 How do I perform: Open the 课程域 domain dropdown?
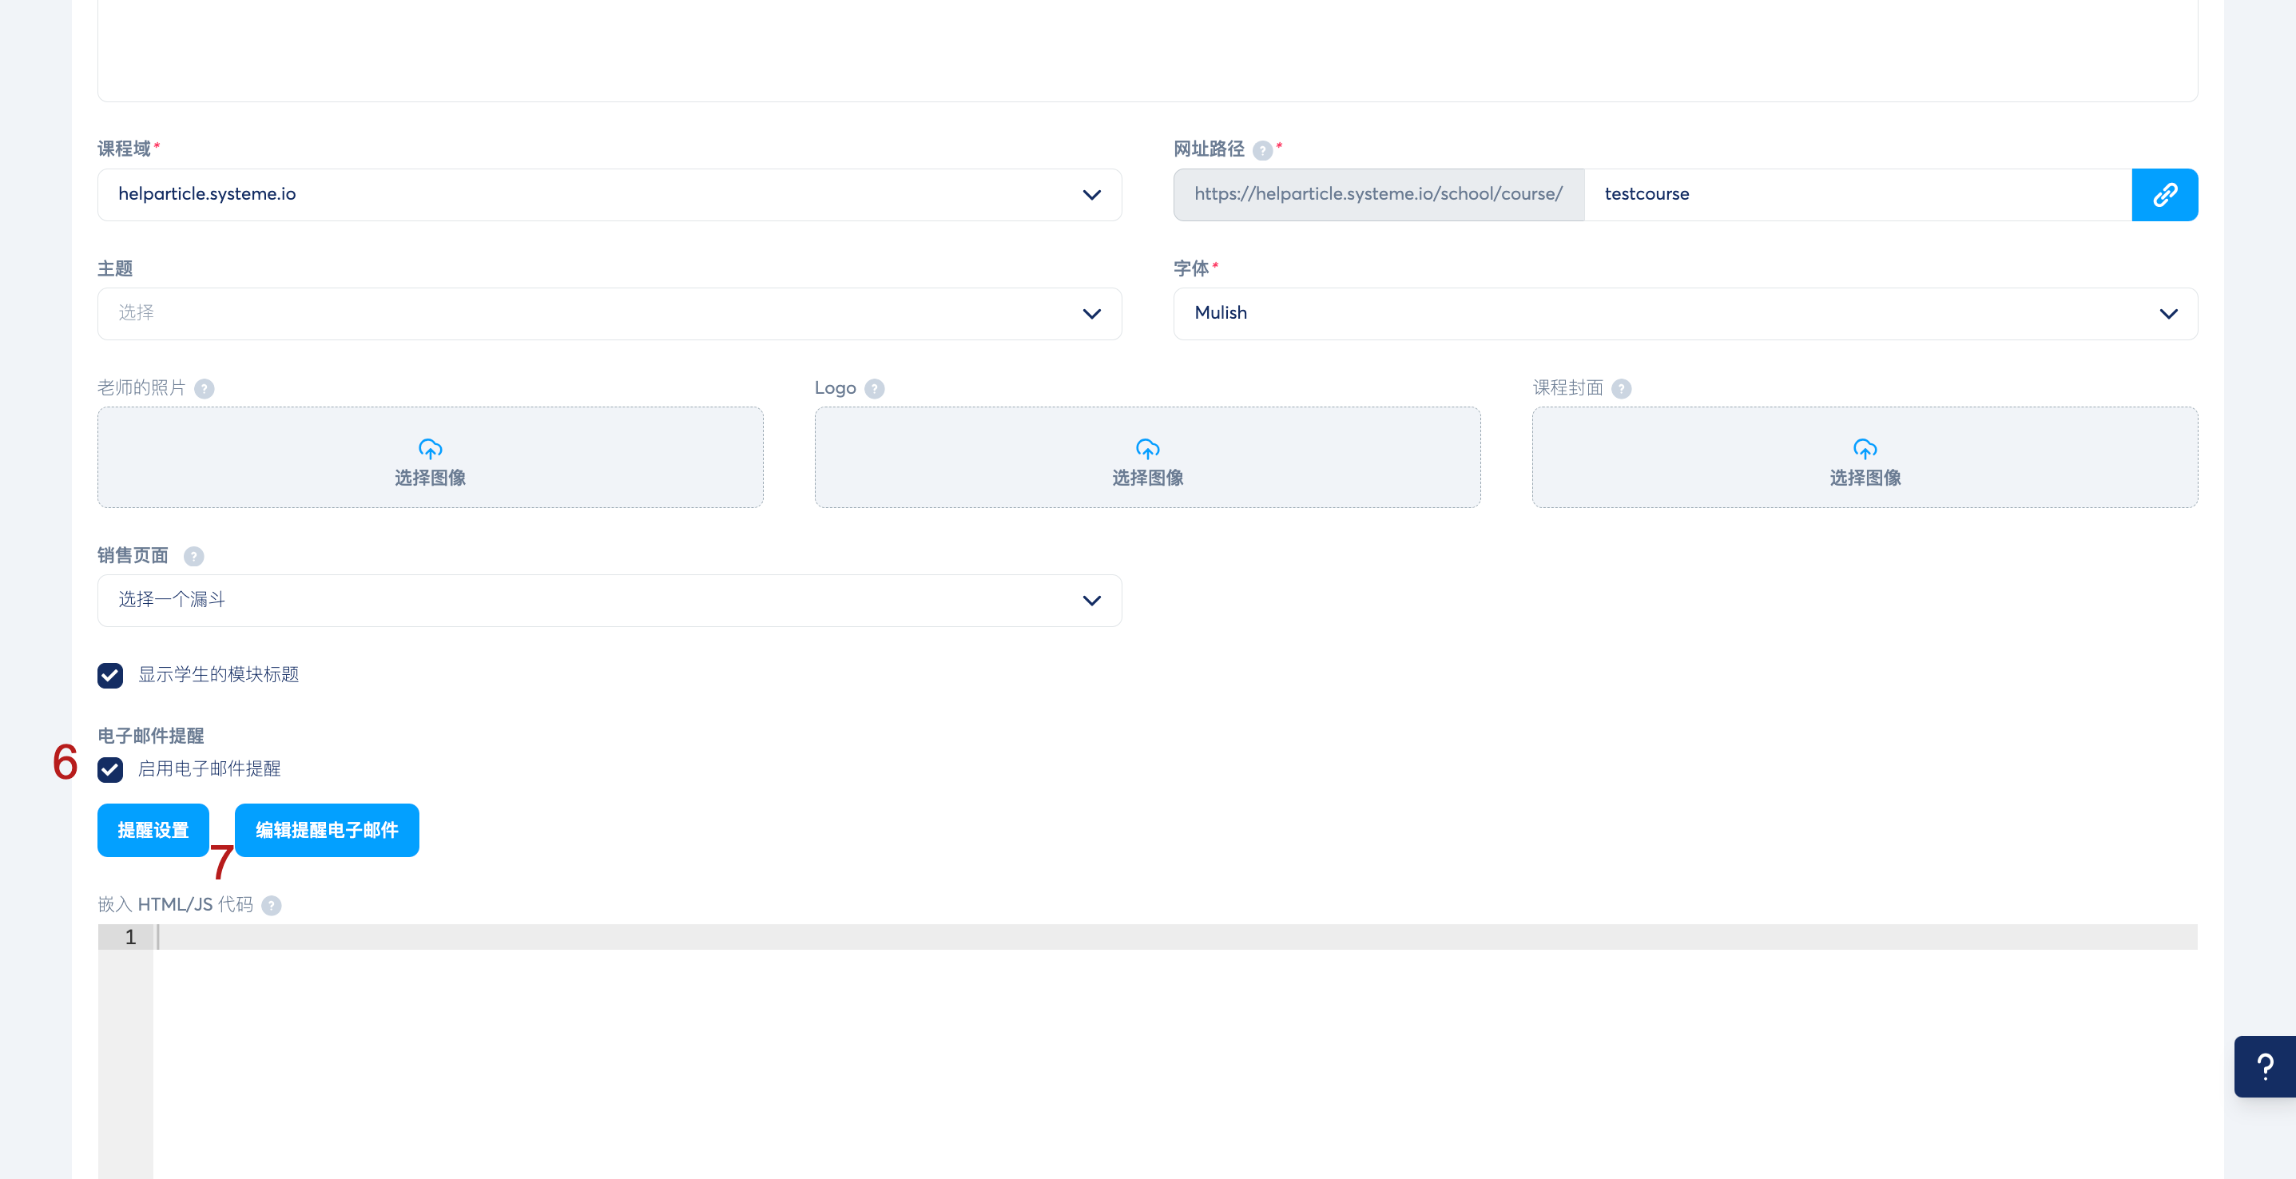coord(609,194)
